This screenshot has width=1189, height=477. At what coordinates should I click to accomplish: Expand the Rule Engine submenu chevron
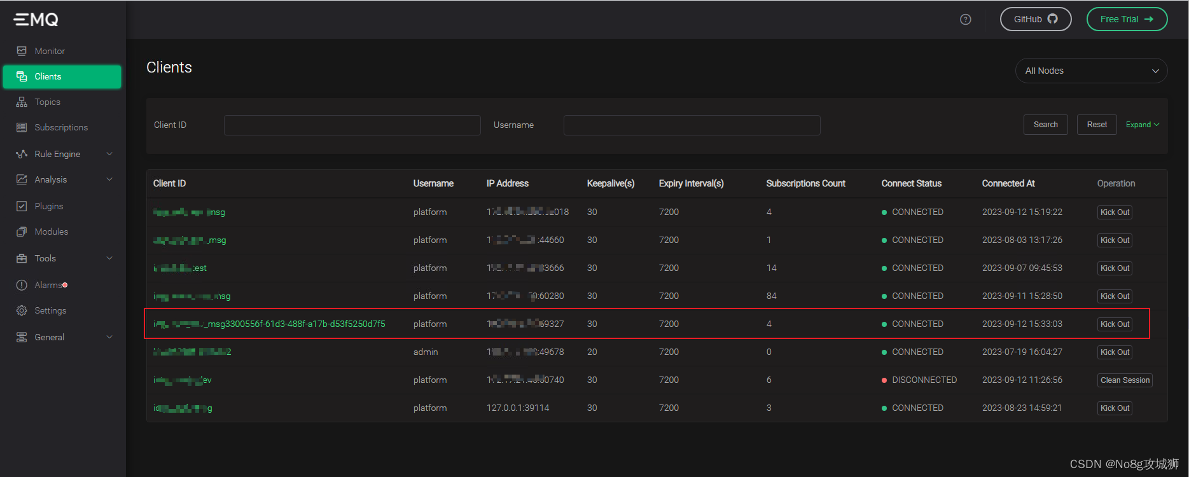109,154
